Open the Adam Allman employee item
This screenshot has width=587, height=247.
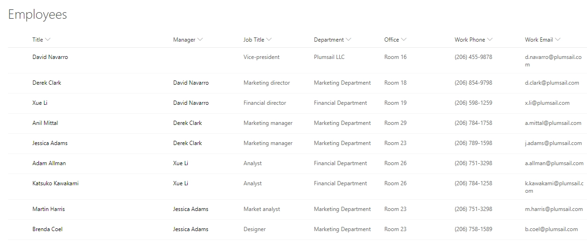(x=49, y=163)
